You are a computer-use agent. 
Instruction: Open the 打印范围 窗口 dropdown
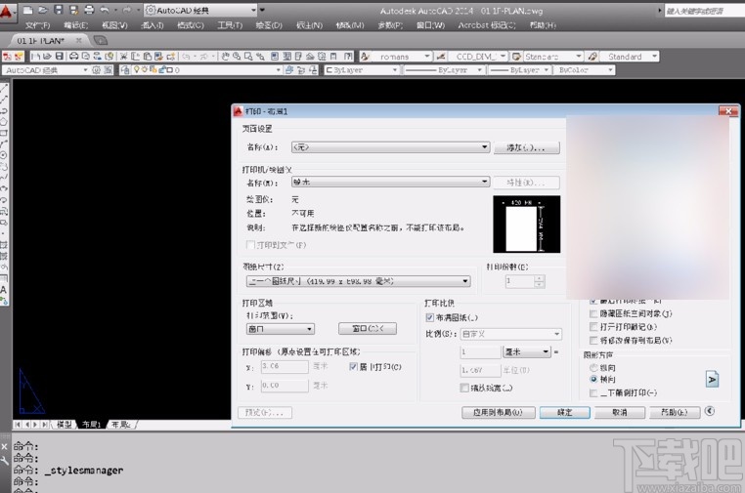point(280,329)
